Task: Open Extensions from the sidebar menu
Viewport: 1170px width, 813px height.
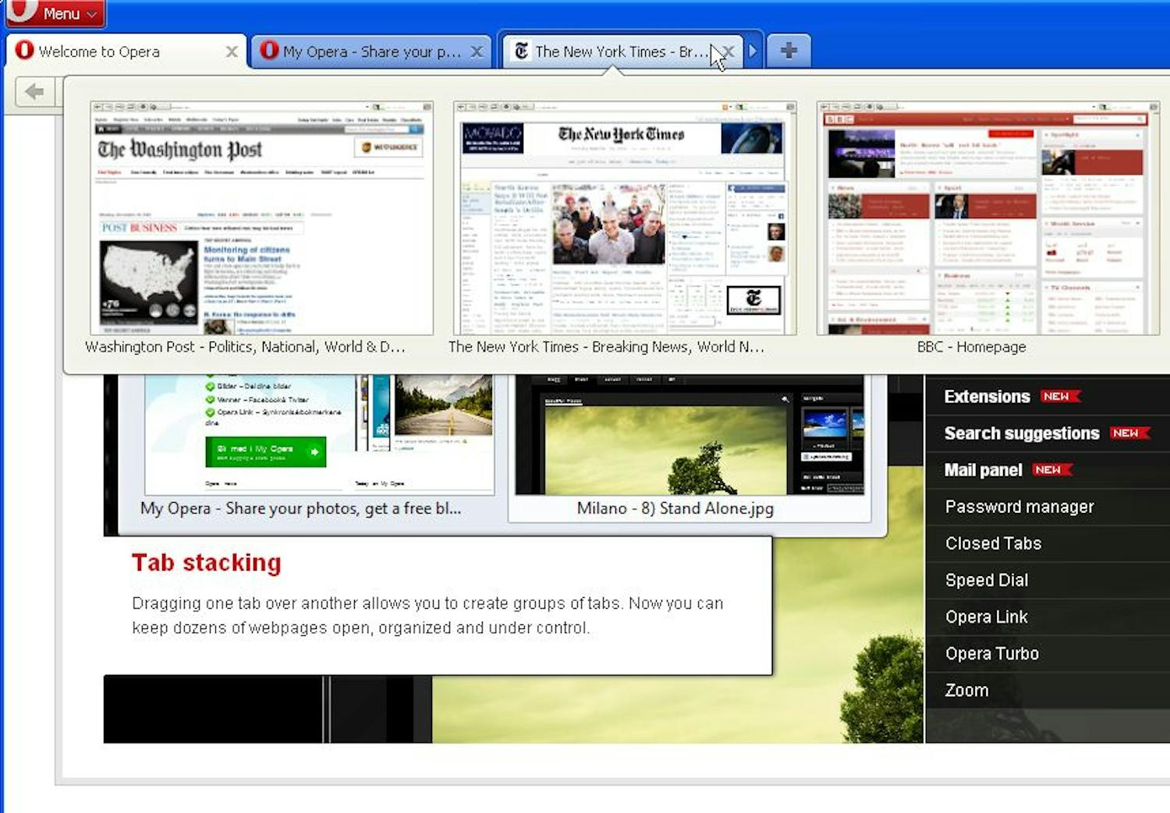Action: click(987, 396)
